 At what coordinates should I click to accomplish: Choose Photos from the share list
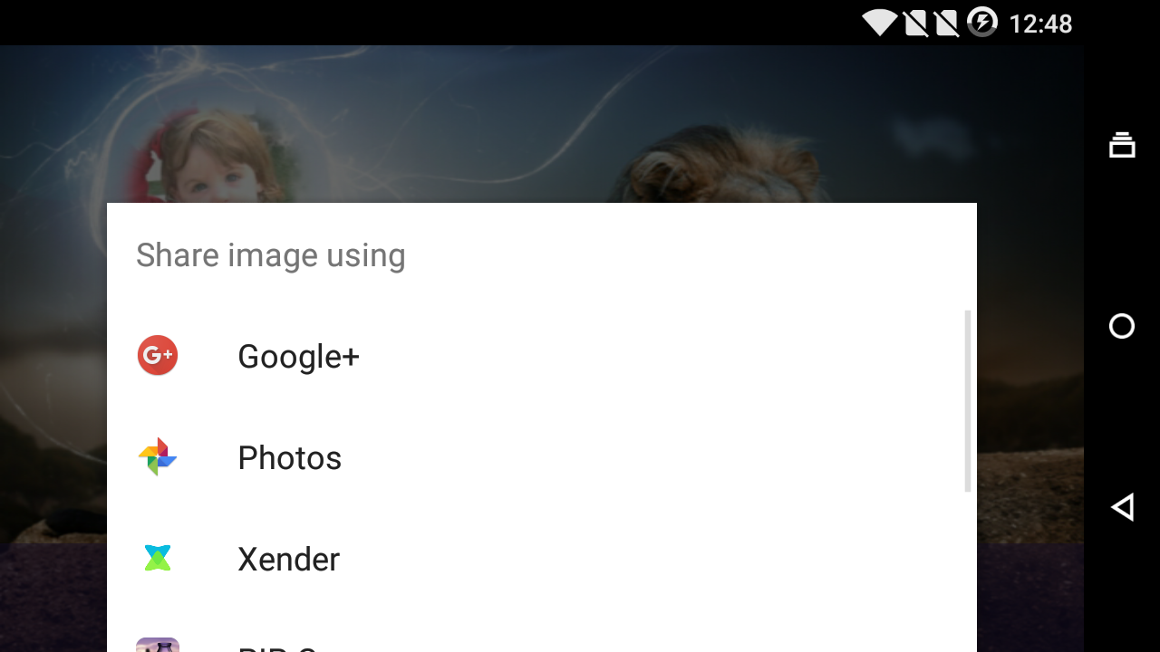tap(290, 458)
